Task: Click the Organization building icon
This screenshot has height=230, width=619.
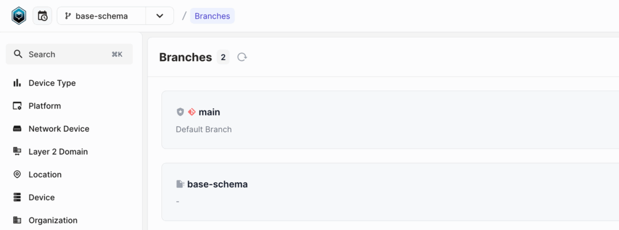Action: [17, 220]
